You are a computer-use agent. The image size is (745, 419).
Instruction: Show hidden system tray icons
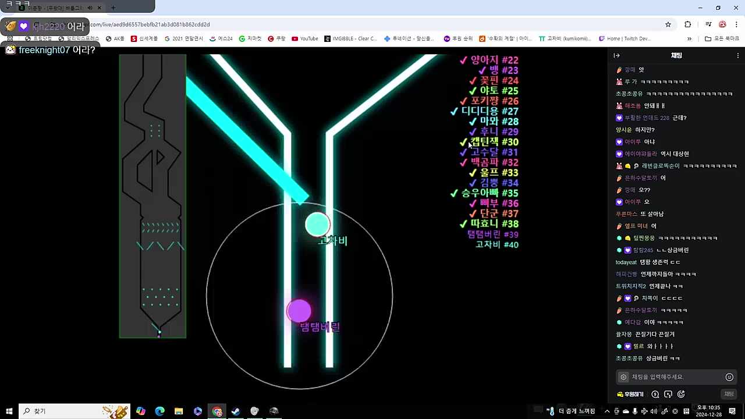click(607, 411)
